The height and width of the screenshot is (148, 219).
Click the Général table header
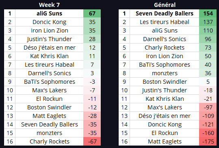[x=165, y=5]
